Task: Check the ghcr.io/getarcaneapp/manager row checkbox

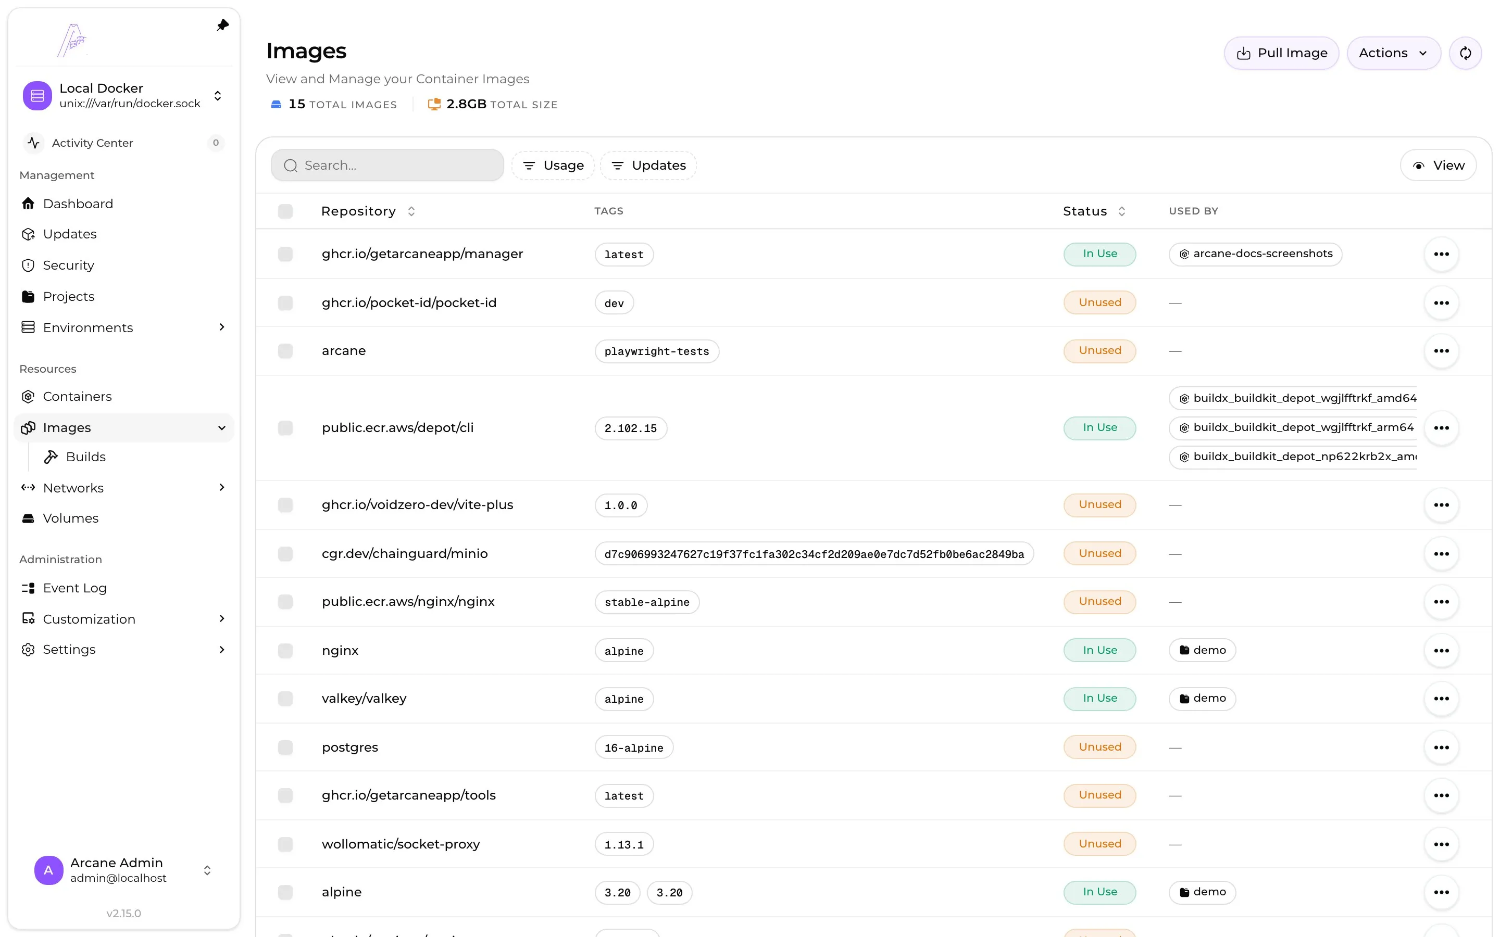Action: click(x=285, y=254)
